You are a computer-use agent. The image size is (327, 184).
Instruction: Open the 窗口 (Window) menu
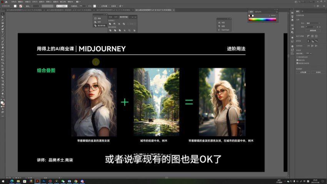pyautogui.click(x=63, y=2)
